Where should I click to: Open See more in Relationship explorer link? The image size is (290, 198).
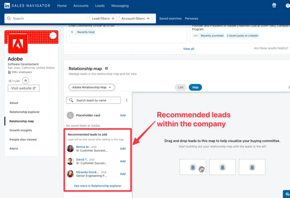pos(97,186)
